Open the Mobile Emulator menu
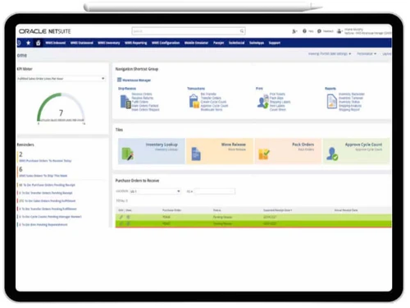The image size is (410, 308). tap(196, 43)
